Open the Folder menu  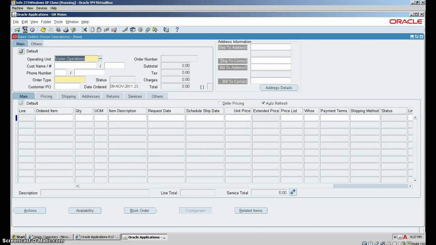46,22
